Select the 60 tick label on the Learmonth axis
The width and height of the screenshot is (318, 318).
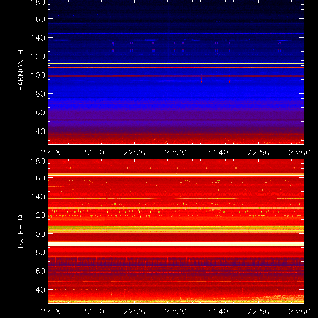[40, 112]
